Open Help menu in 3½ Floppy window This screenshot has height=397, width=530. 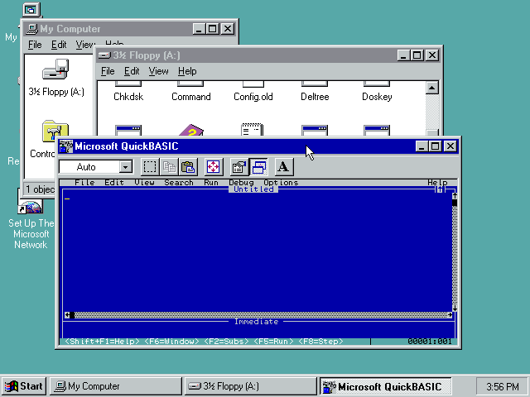[x=187, y=71]
